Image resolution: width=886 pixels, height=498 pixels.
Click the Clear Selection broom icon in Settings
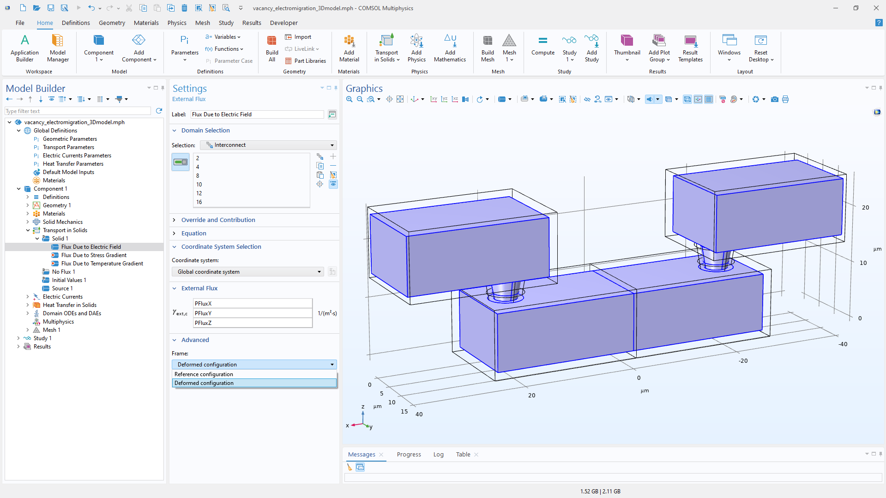[x=333, y=175]
